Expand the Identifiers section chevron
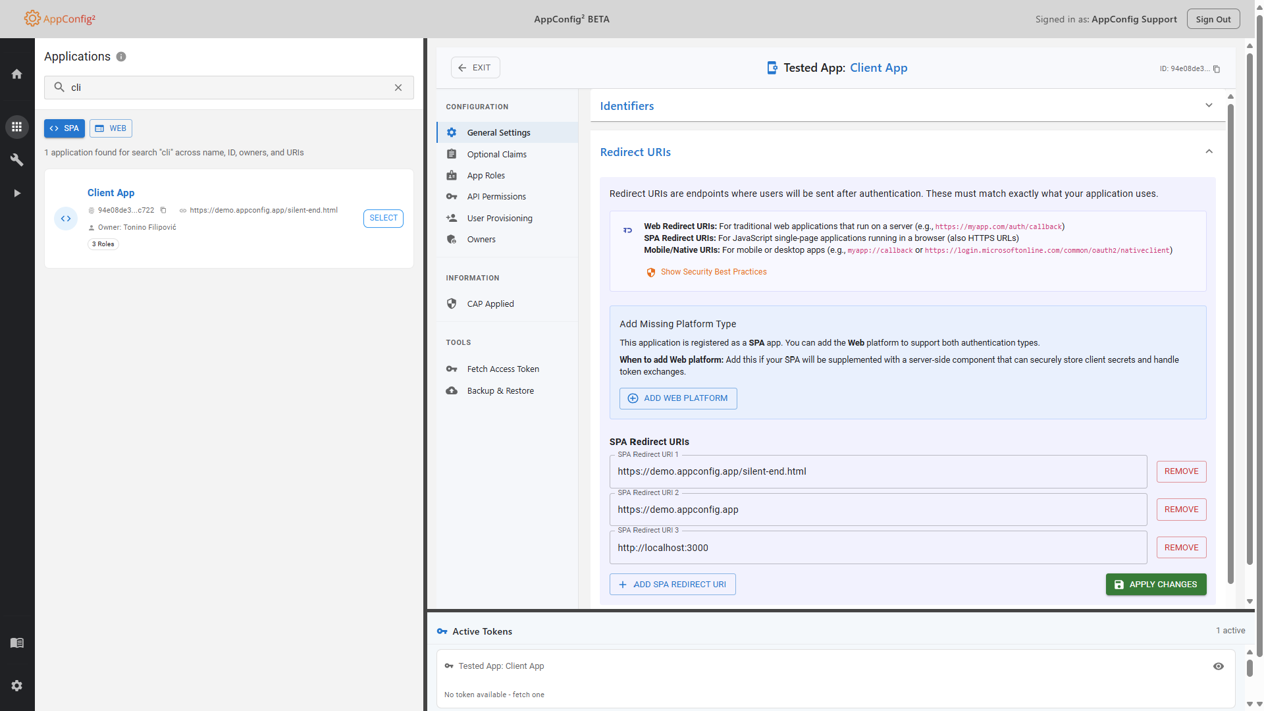1264x711 pixels. (1209, 105)
